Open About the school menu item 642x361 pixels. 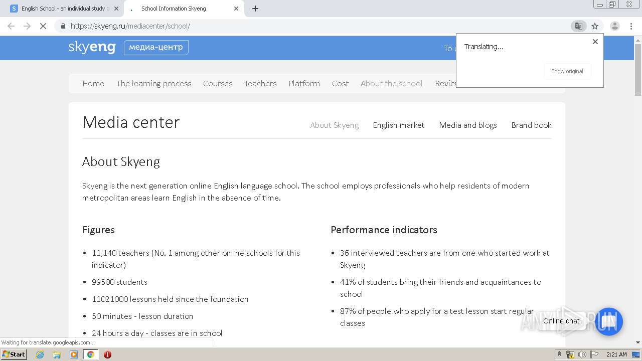[x=391, y=84]
